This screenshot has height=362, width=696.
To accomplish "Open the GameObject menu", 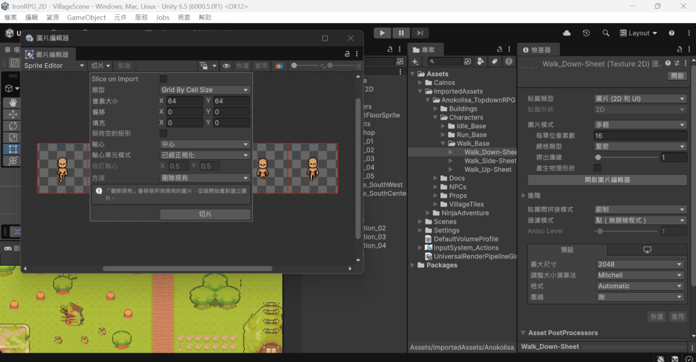I will coord(86,17).
